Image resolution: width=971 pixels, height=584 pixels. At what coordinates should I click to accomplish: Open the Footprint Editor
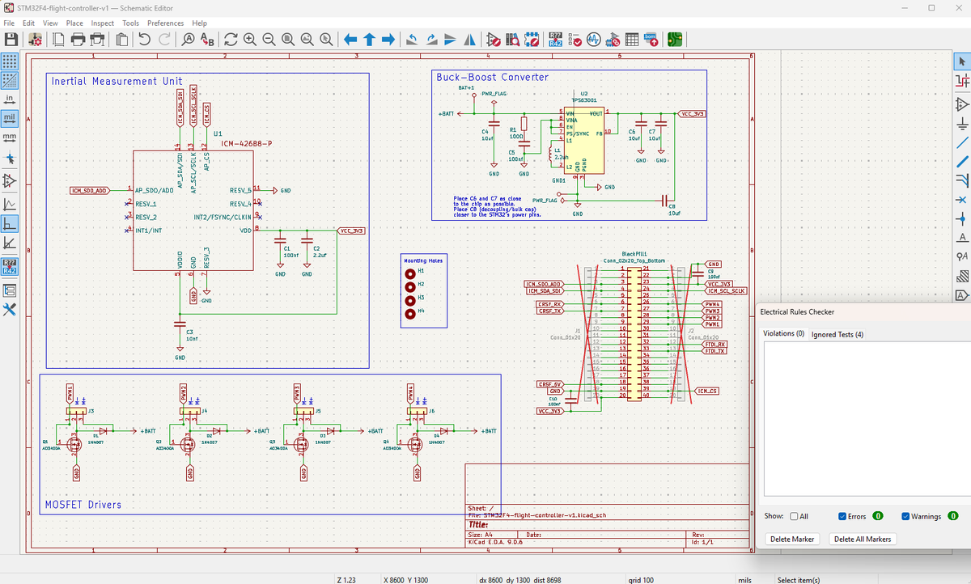(532, 39)
